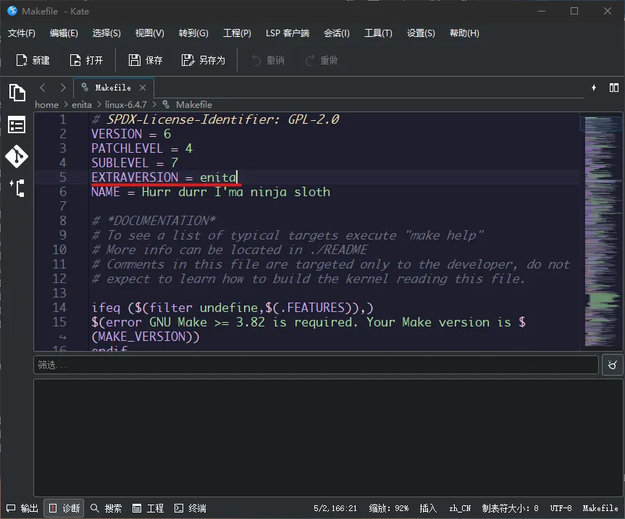Toggle the Diagnostics (诊断) bottom panel
625x519 pixels.
tap(64, 508)
